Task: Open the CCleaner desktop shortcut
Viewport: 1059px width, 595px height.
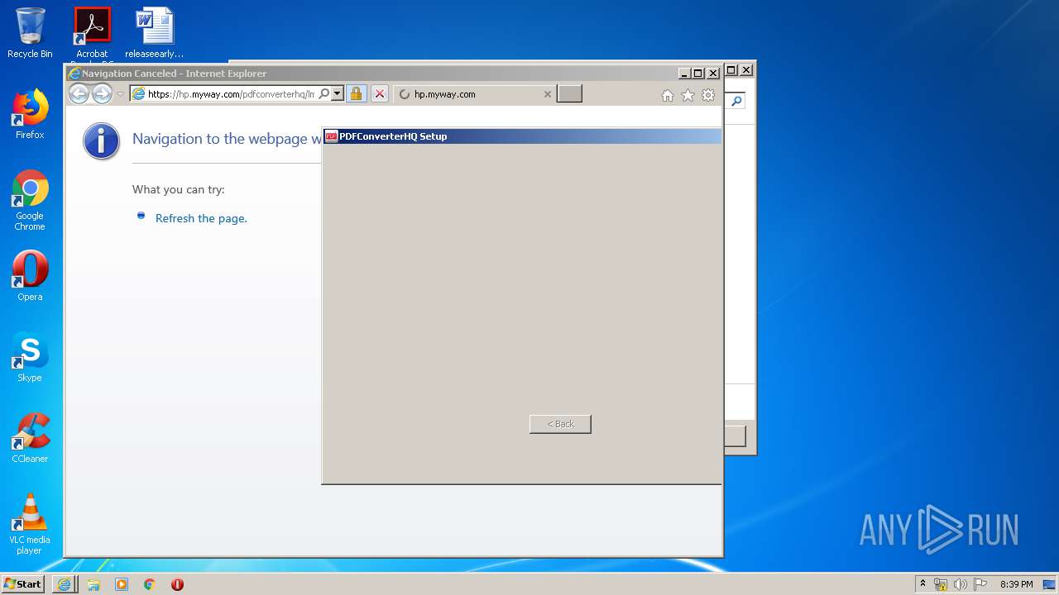Action: [x=30, y=438]
